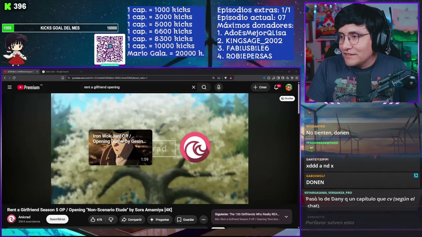Click the badge icon beside GABOXWOLF message

[416, 176]
